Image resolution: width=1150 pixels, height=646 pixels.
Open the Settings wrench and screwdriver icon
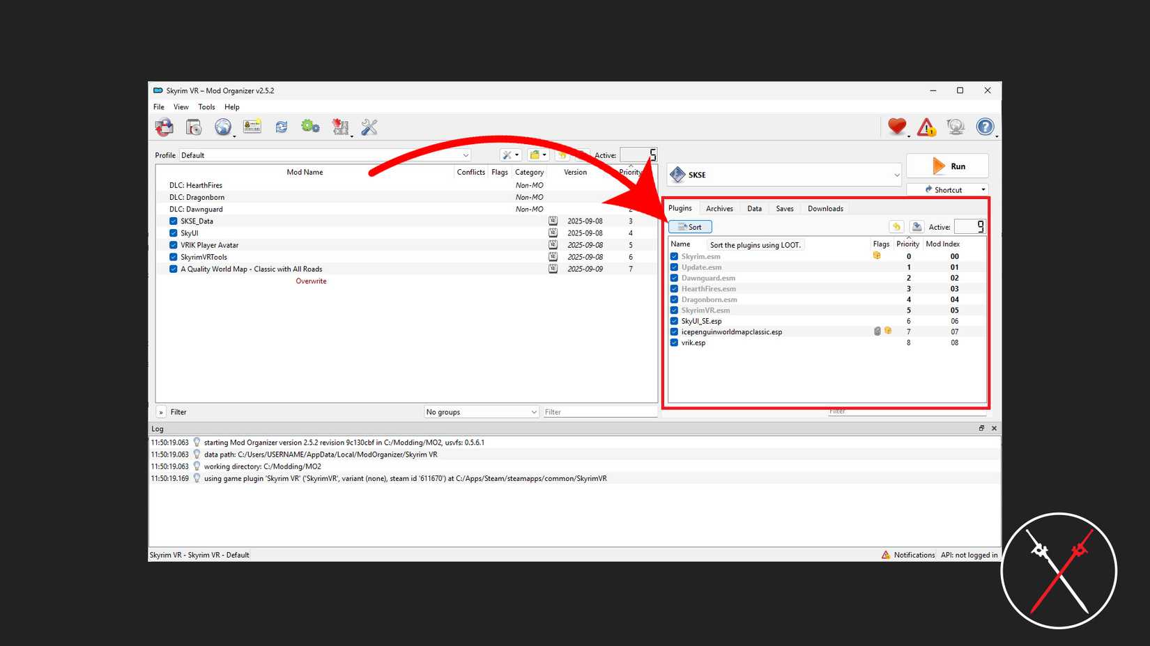[x=369, y=127]
